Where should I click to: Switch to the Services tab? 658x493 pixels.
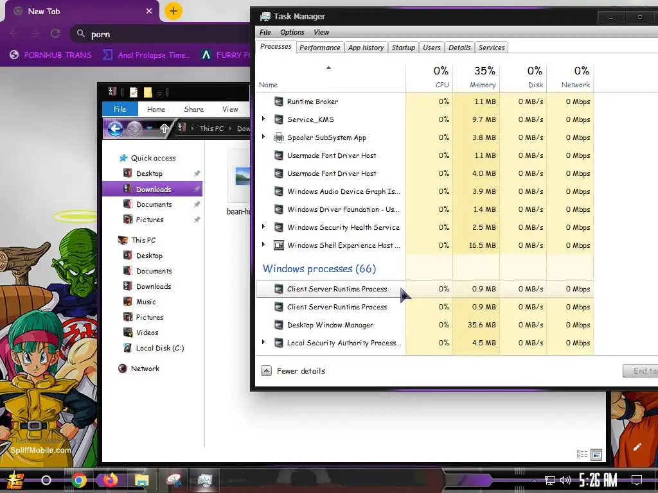coord(492,48)
